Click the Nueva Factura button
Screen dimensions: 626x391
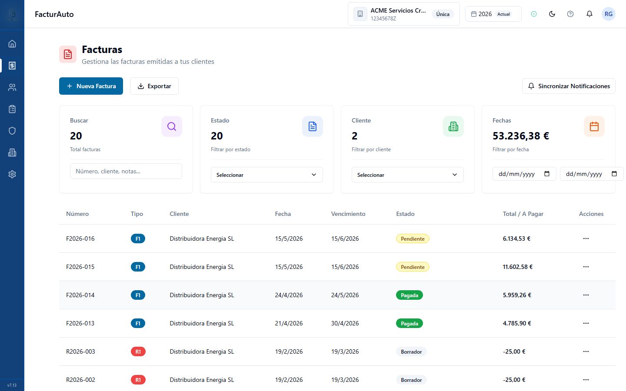91,86
